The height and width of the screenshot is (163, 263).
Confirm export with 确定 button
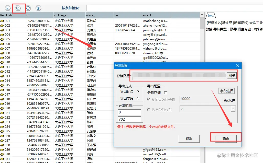[x=226, y=139]
